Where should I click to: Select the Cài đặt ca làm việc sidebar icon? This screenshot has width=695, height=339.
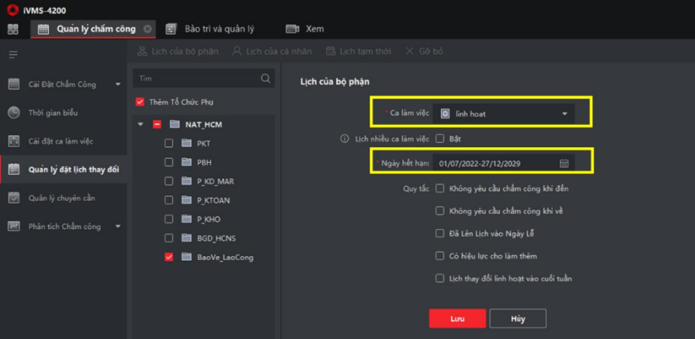(x=14, y=141)
